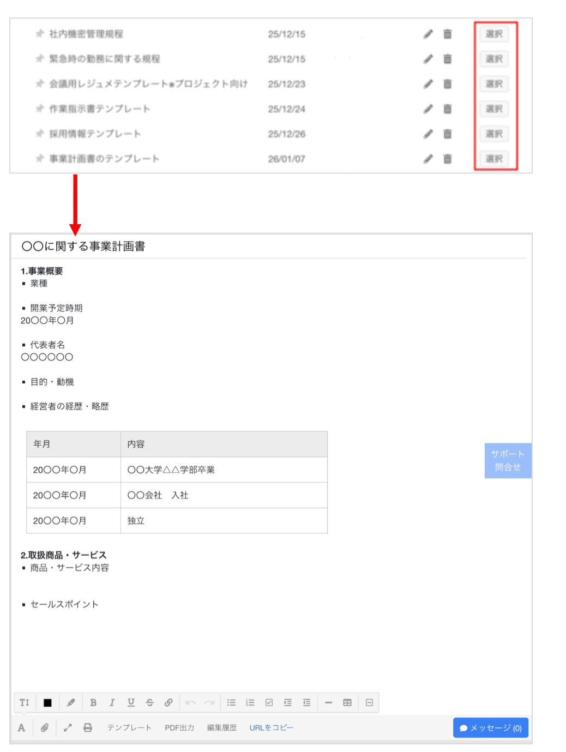Screen dimensions: 566x752
Task: Toggle bold formatting in the editor toolbar
Action: point(93,702)
